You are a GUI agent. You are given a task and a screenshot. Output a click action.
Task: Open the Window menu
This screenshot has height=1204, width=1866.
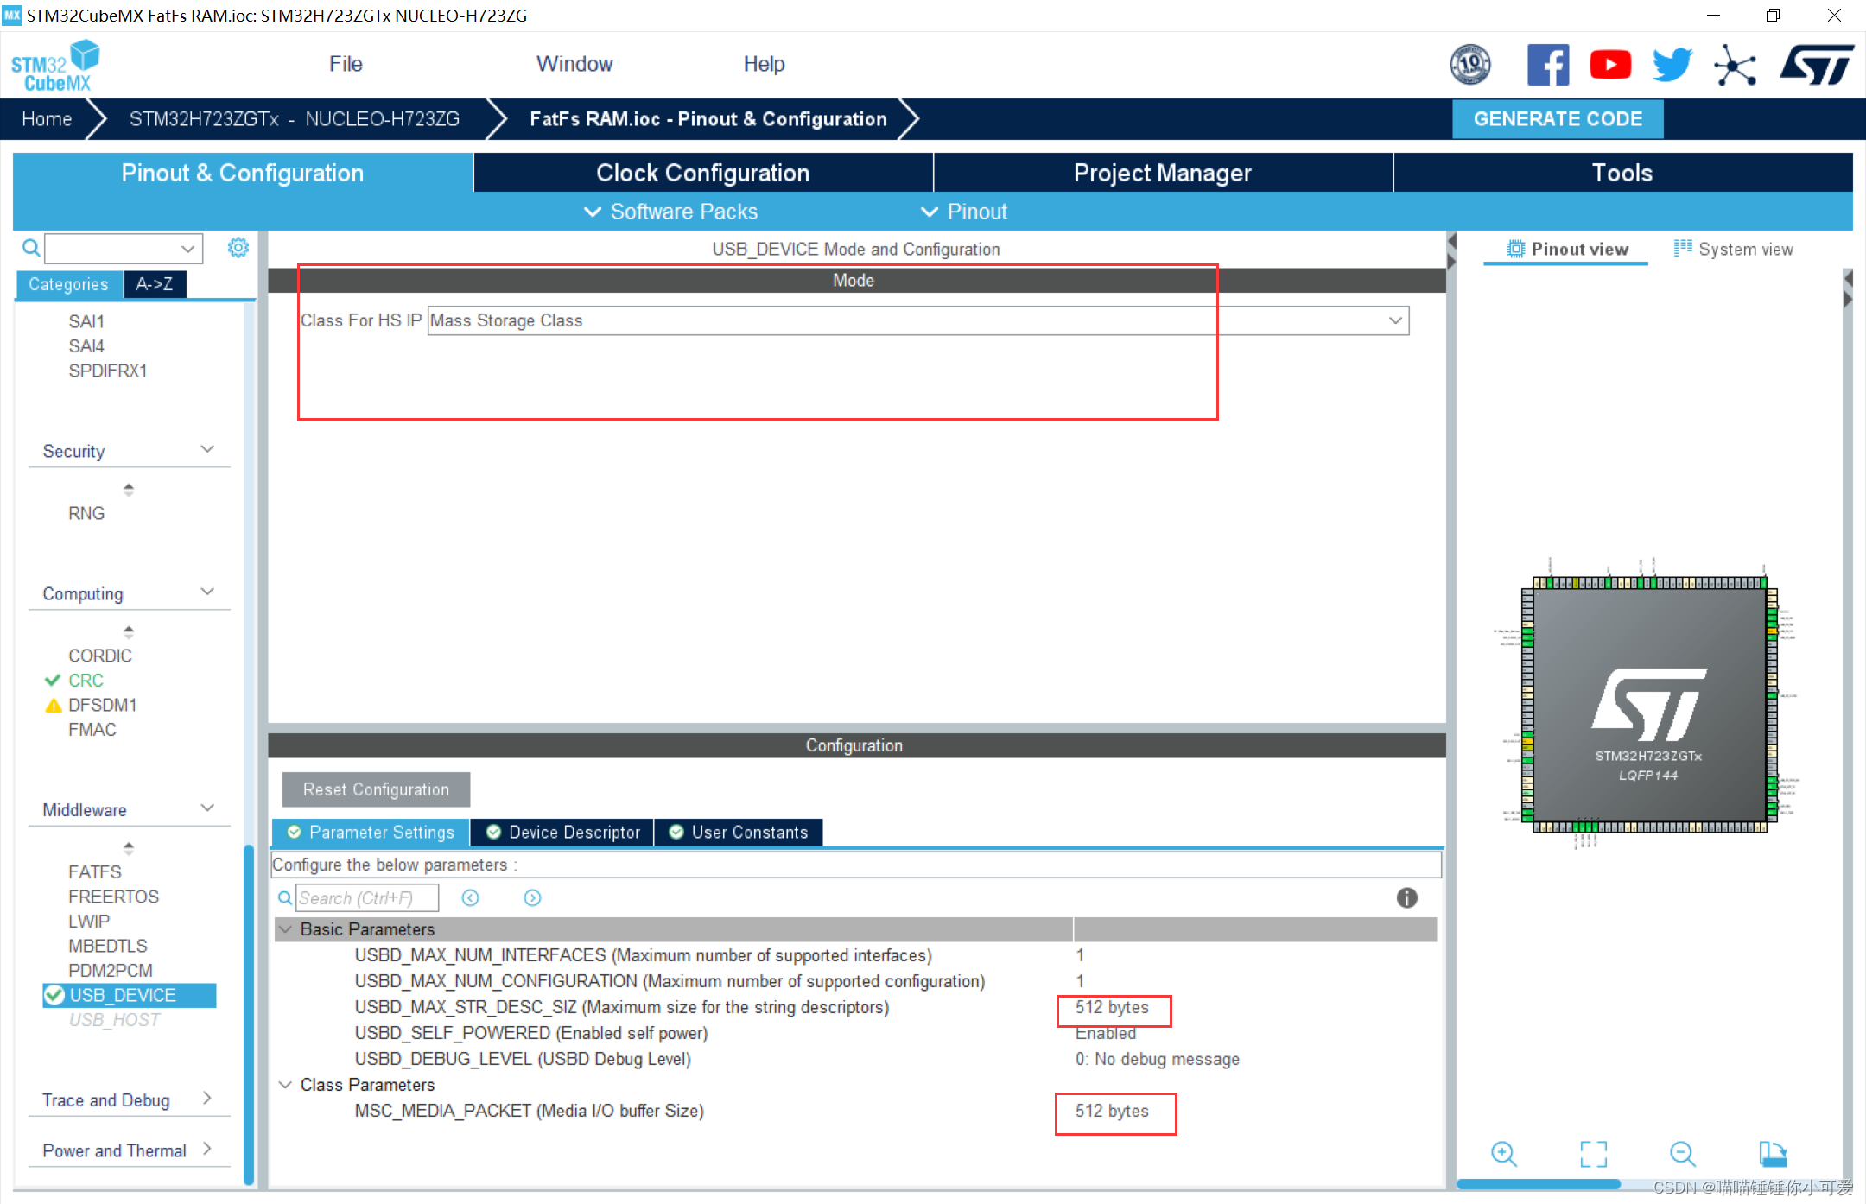click(574, 64)
